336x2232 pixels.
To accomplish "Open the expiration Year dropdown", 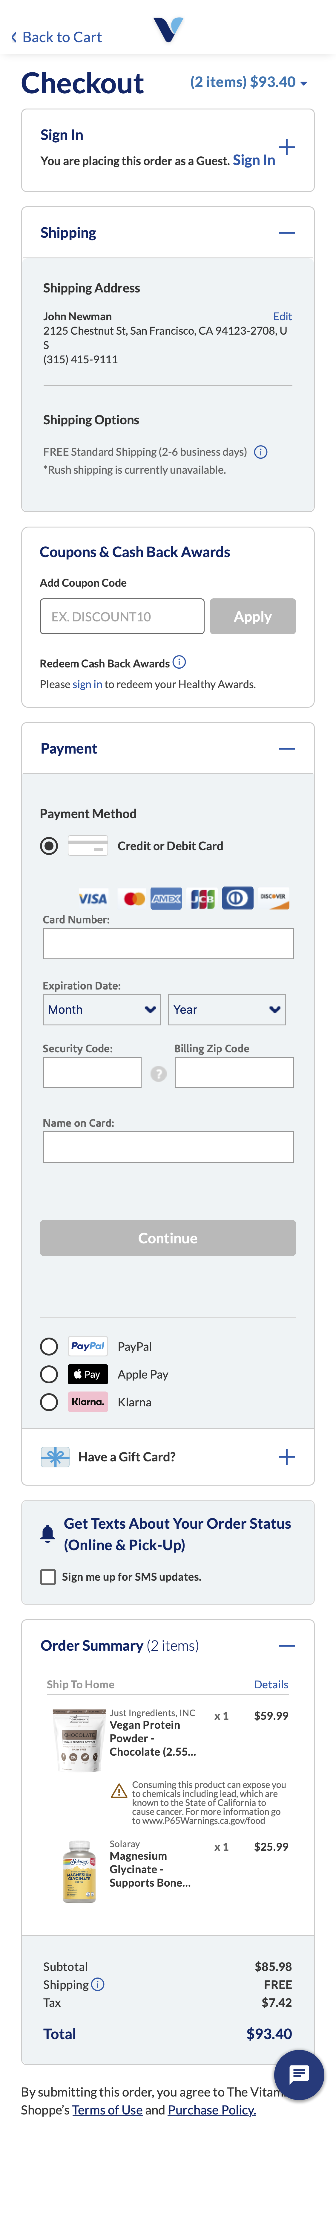I will point(227,1010).
